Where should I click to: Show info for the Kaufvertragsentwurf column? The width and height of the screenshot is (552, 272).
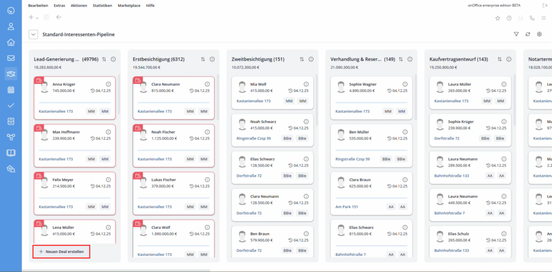pyautogui.click(x=509, y=59)
